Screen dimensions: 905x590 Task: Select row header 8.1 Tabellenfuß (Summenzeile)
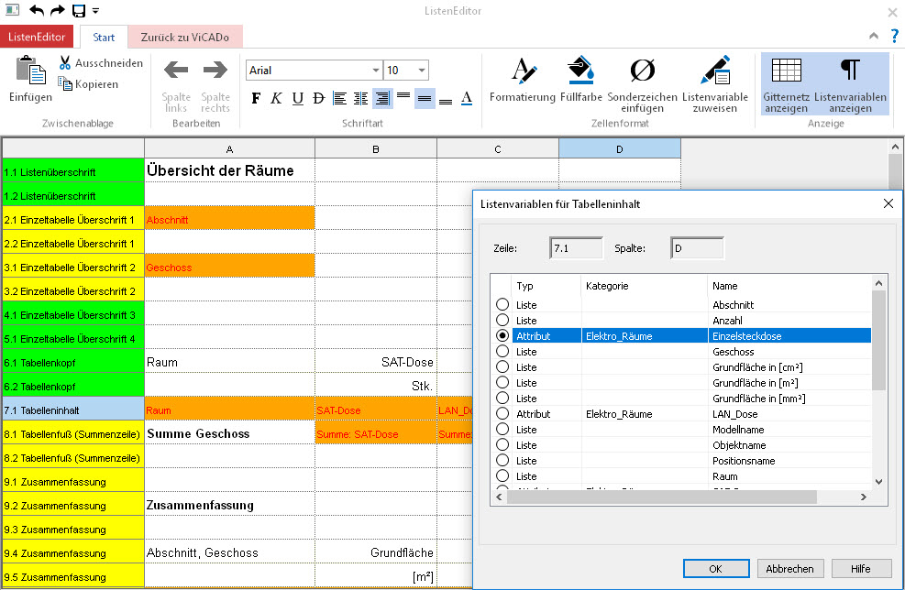(73, 434)
